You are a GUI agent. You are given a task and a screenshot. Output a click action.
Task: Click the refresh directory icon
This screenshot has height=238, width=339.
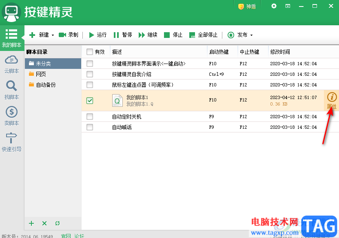[x=58, y=223]
